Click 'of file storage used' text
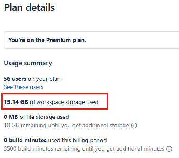 [x=44, y=117]
